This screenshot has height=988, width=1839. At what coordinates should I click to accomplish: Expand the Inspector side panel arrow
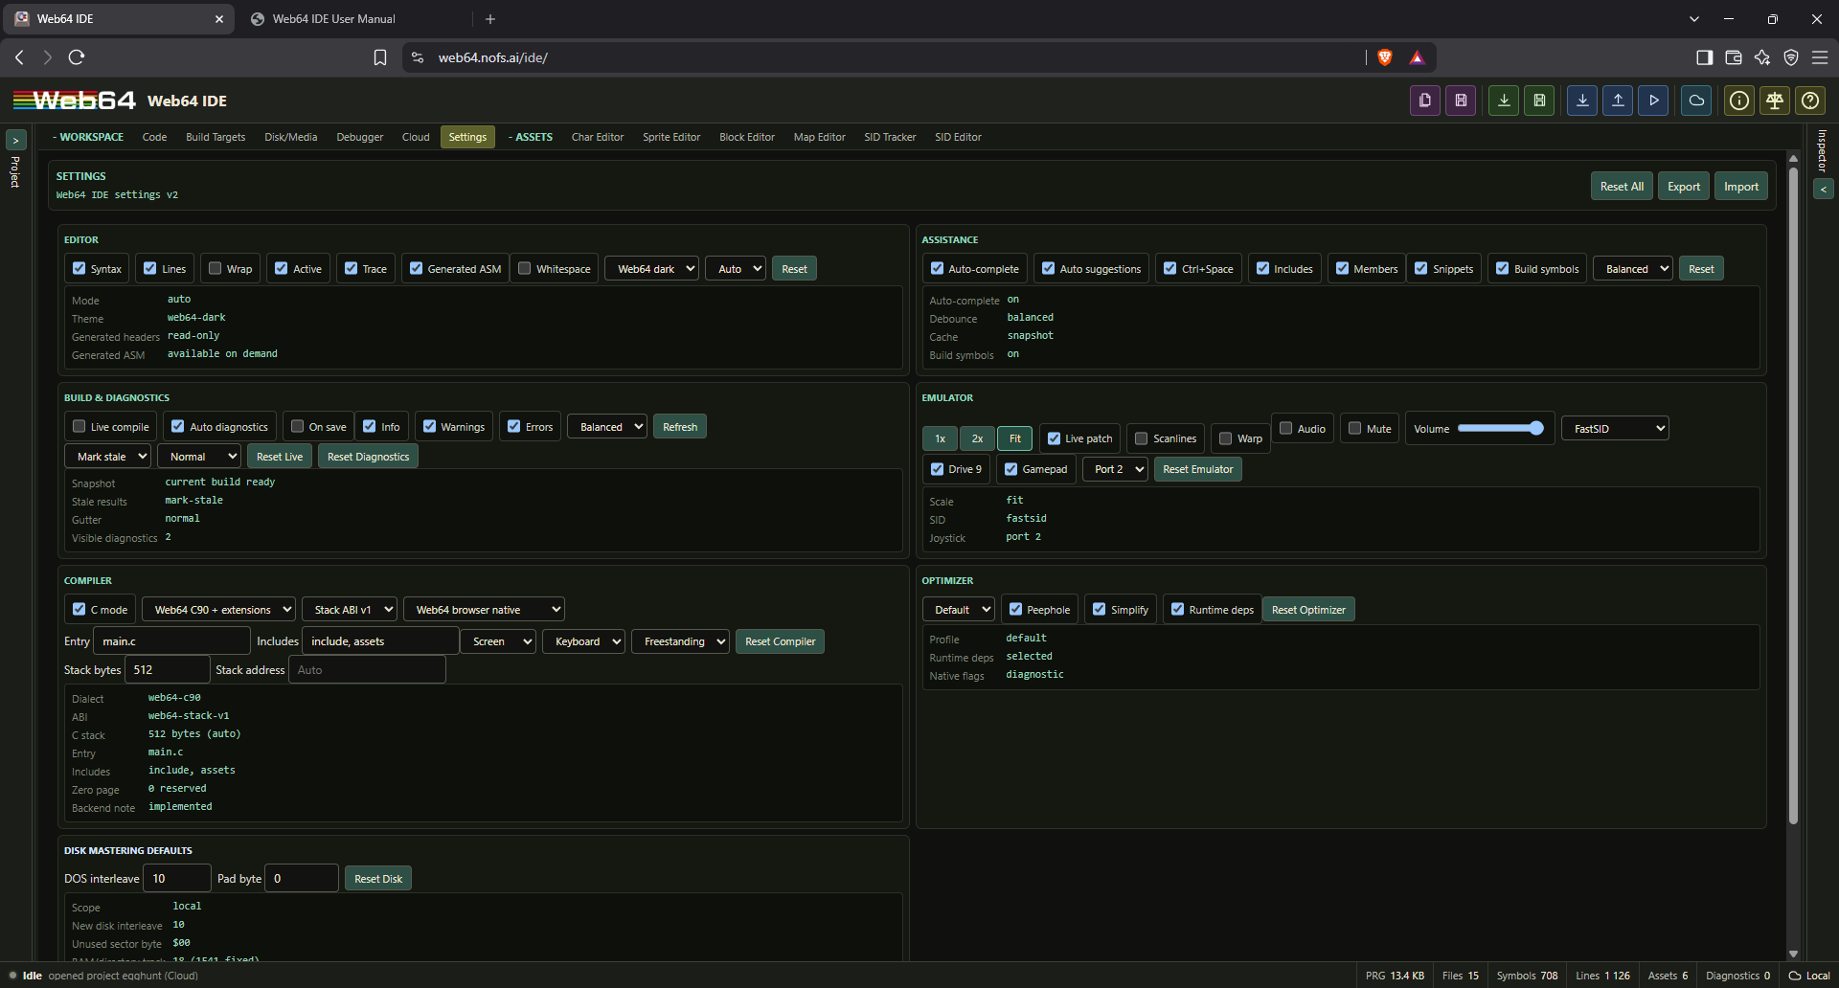coord(1823,190)
